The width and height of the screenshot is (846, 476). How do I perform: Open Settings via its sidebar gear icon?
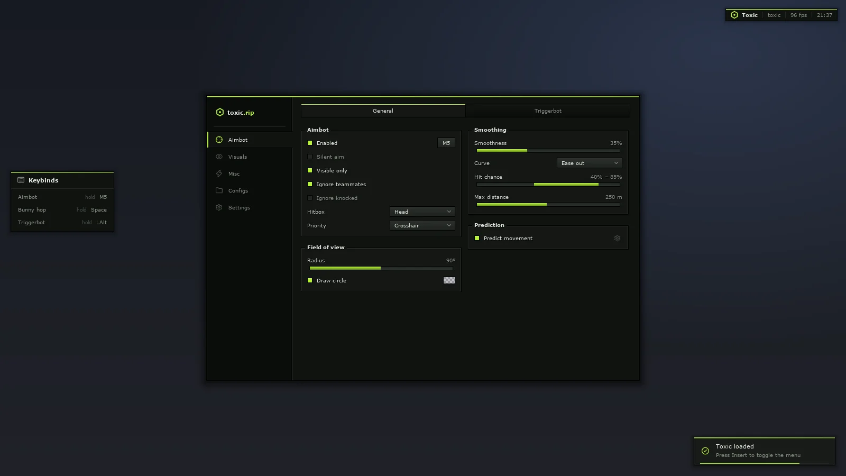tap(219, 207)
